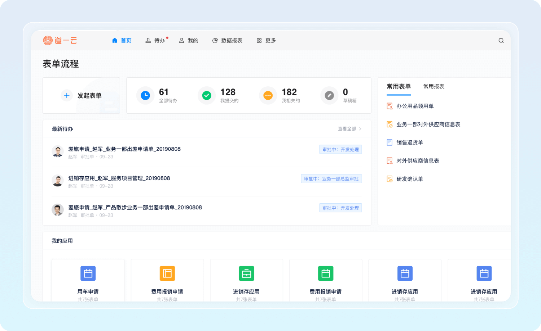Select the 常用表单 tab
The image size is (541, 331).
coord(399,86)
